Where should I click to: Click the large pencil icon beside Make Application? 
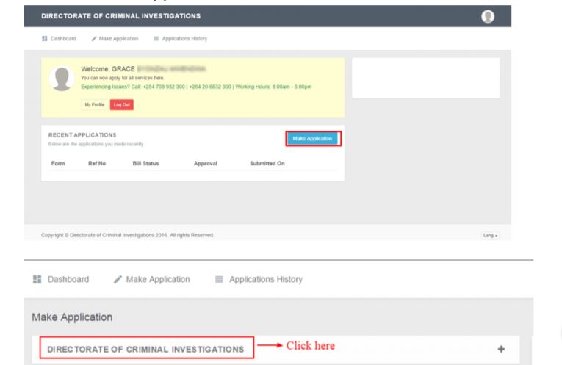[x=118, y=279]
